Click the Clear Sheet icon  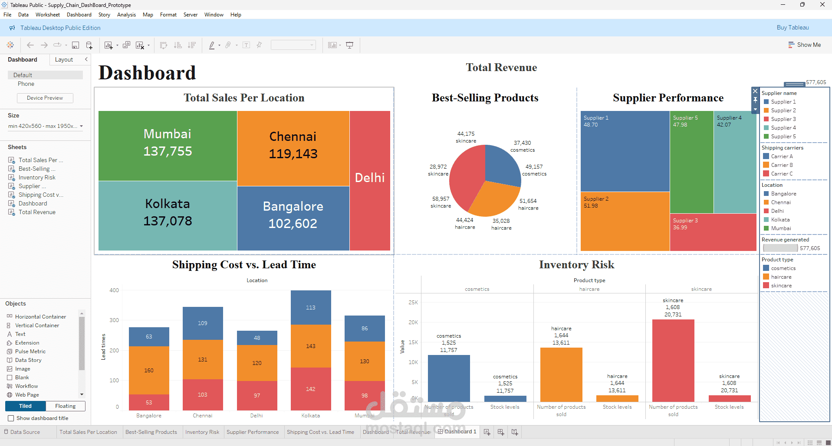pyautogui.click(x=140, y=45)
